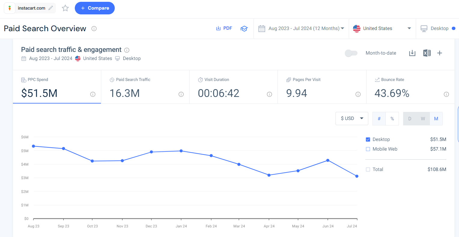459x237 pixels.
Task: Download the report as PDF
Action: (224, 28)
